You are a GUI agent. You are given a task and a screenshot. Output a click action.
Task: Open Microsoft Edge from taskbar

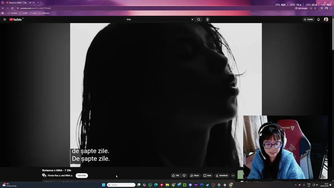pyautogui.click(x=156, y=185)
